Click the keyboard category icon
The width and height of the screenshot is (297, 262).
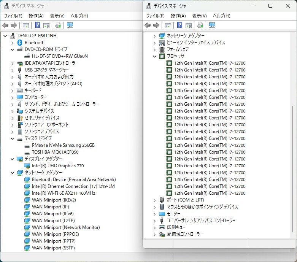point(20,91)
